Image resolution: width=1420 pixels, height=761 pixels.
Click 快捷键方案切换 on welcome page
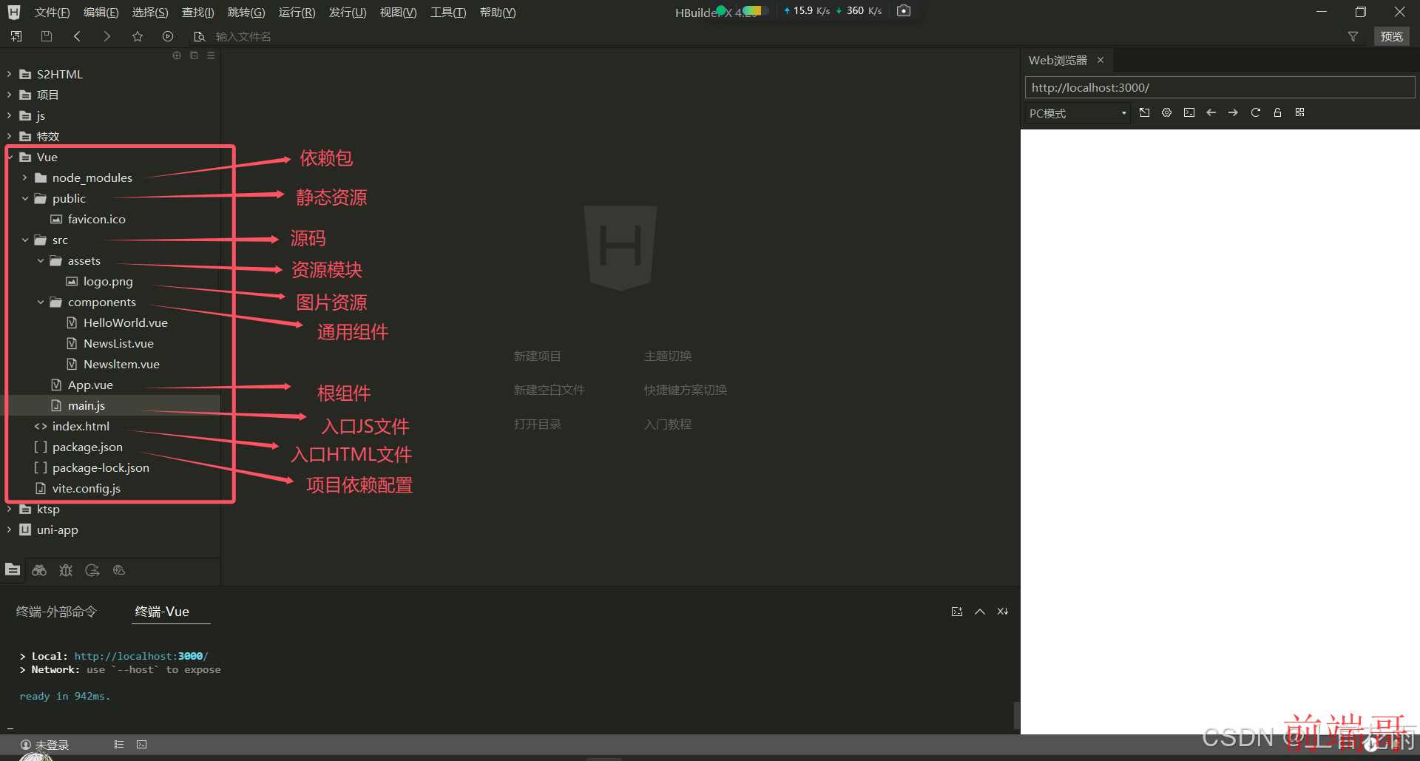point(686,390)
